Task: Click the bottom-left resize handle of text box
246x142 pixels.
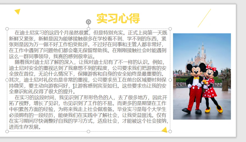Action: tap(7, 132)
